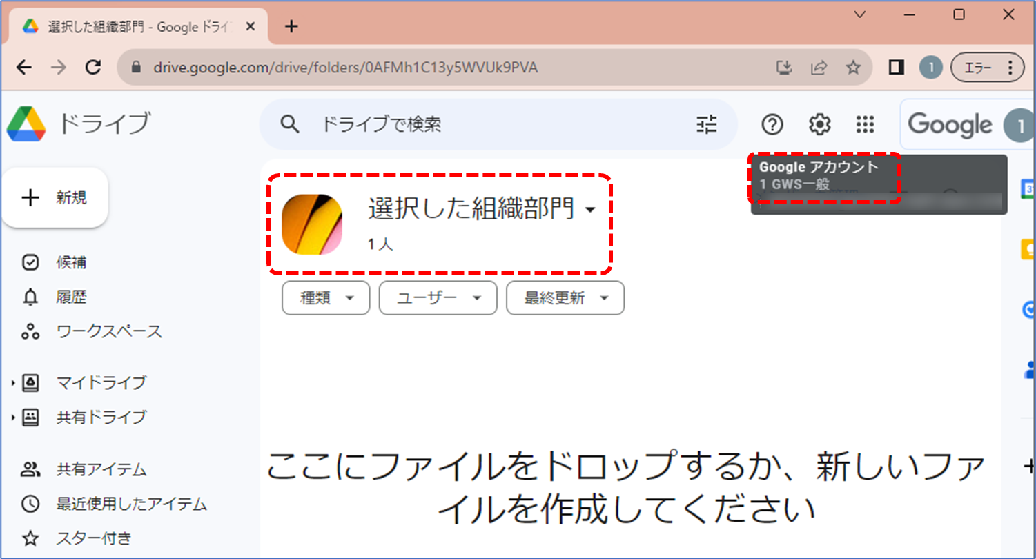Toggle the browser side panel icon

pos(897,67)
